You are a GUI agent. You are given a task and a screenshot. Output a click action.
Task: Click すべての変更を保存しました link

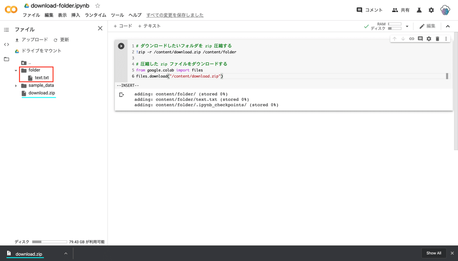[175, 15]
